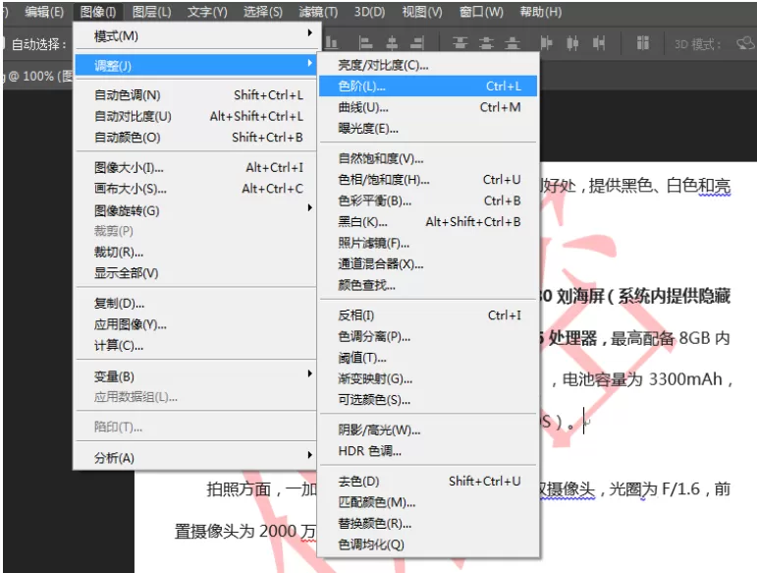Choose 自动对比度(U) menu entry
757x573 pixels.
(x=195, y=116)
